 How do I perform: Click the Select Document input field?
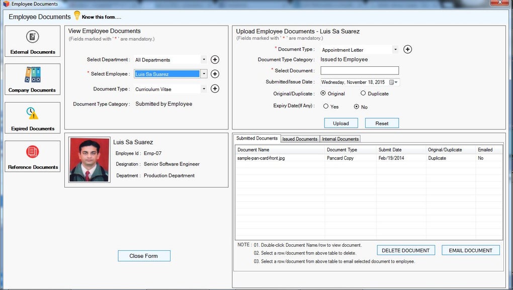(x=360, y=71)
